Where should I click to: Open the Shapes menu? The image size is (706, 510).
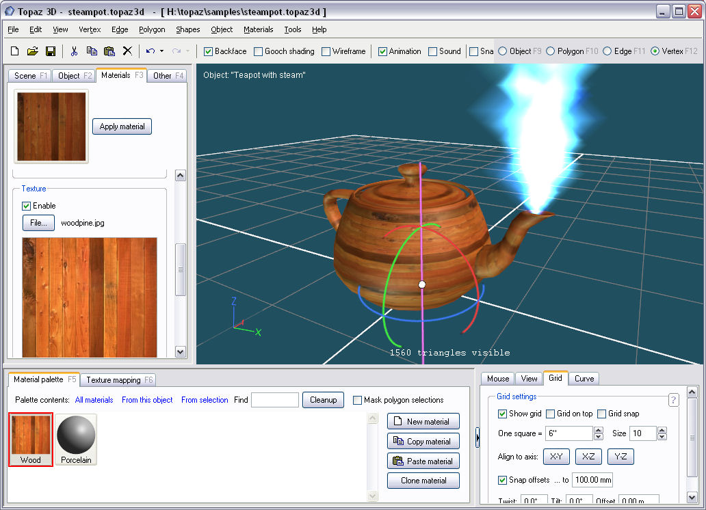click(187, 29)
